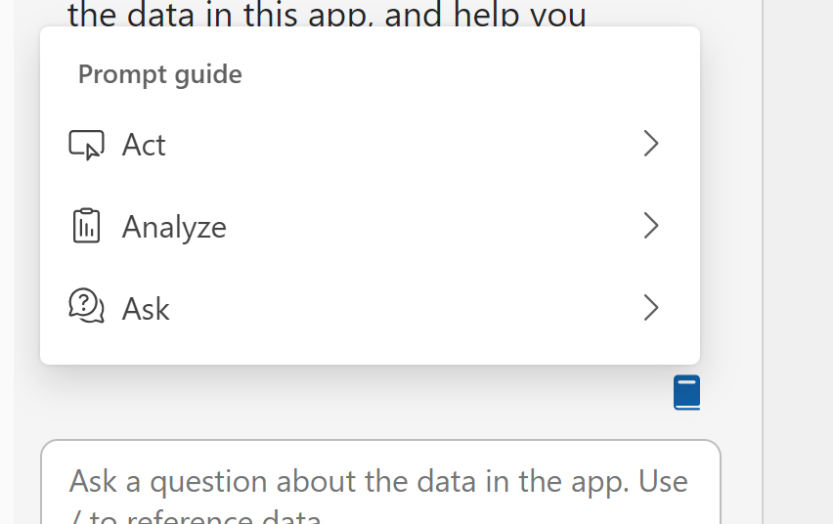Click the intro text above the menu
The image size is (833, 524).
pyautogui.click(x=328, y=16)
